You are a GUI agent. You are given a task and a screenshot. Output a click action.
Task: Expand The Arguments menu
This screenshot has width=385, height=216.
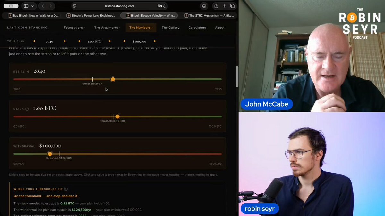(107, 28)
